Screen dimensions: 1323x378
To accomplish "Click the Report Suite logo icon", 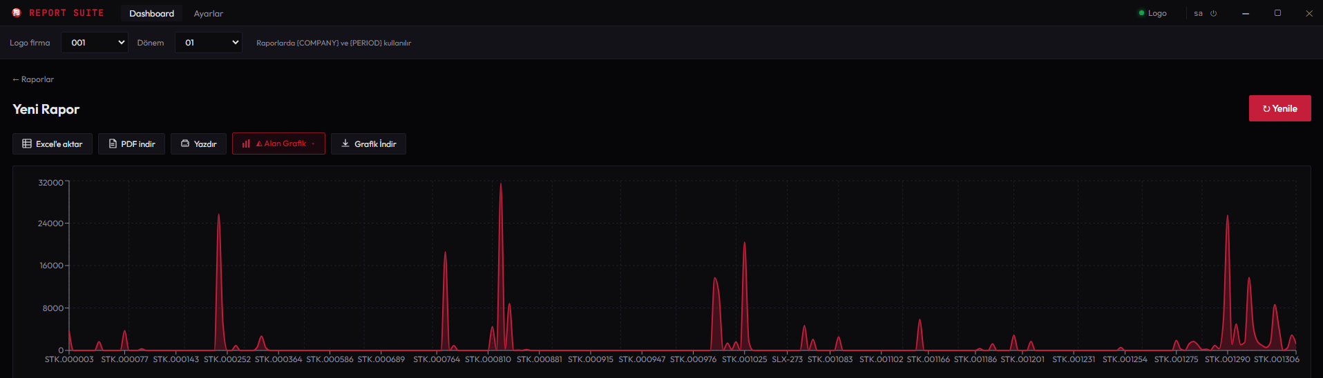I will [17, 13].
